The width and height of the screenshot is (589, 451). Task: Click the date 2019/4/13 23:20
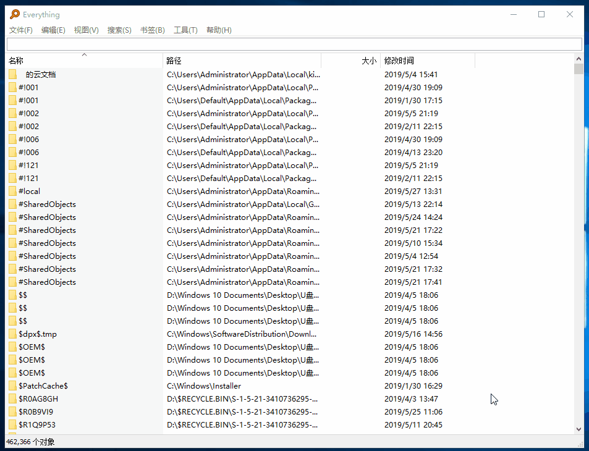[413, 152]
